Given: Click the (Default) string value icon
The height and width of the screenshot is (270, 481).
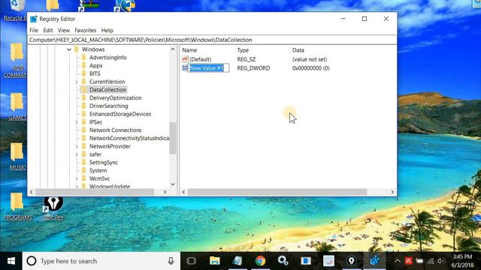Looking at the screenshot, I should [x=185, y=58].
